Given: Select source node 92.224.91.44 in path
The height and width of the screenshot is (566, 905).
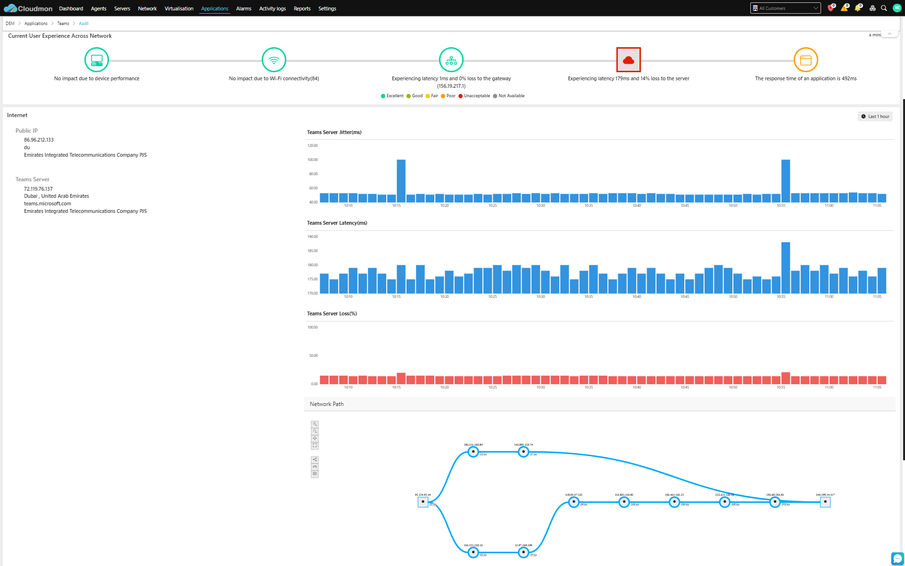Looking at the screenshot, I should click(423, 502).
